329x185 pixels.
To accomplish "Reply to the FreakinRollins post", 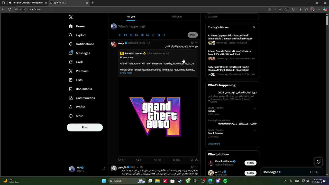I will [121, 160].
